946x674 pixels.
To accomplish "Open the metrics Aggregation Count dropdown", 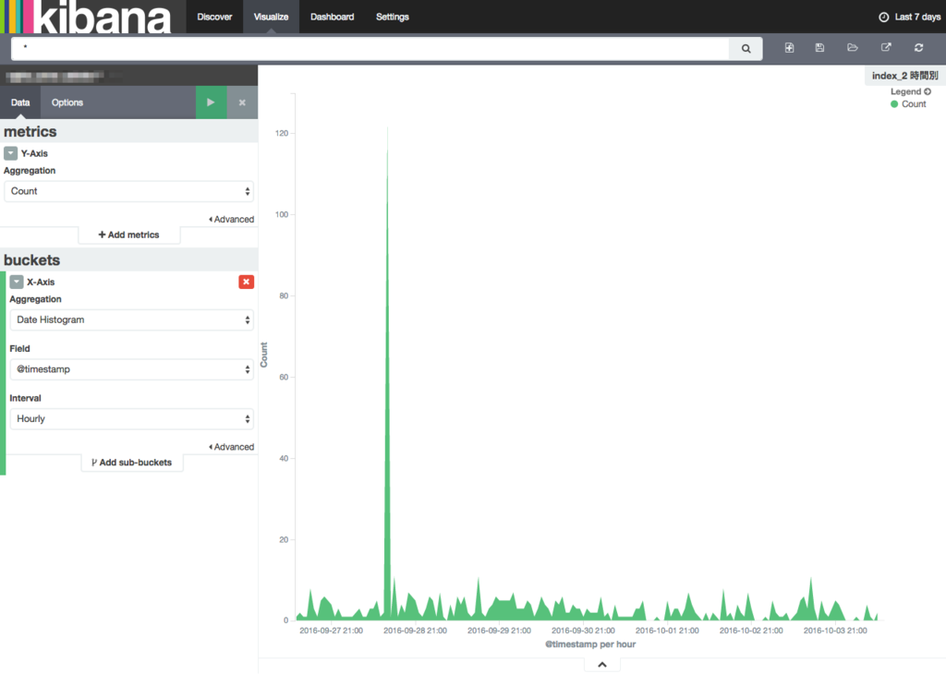I will coord(128,191).
